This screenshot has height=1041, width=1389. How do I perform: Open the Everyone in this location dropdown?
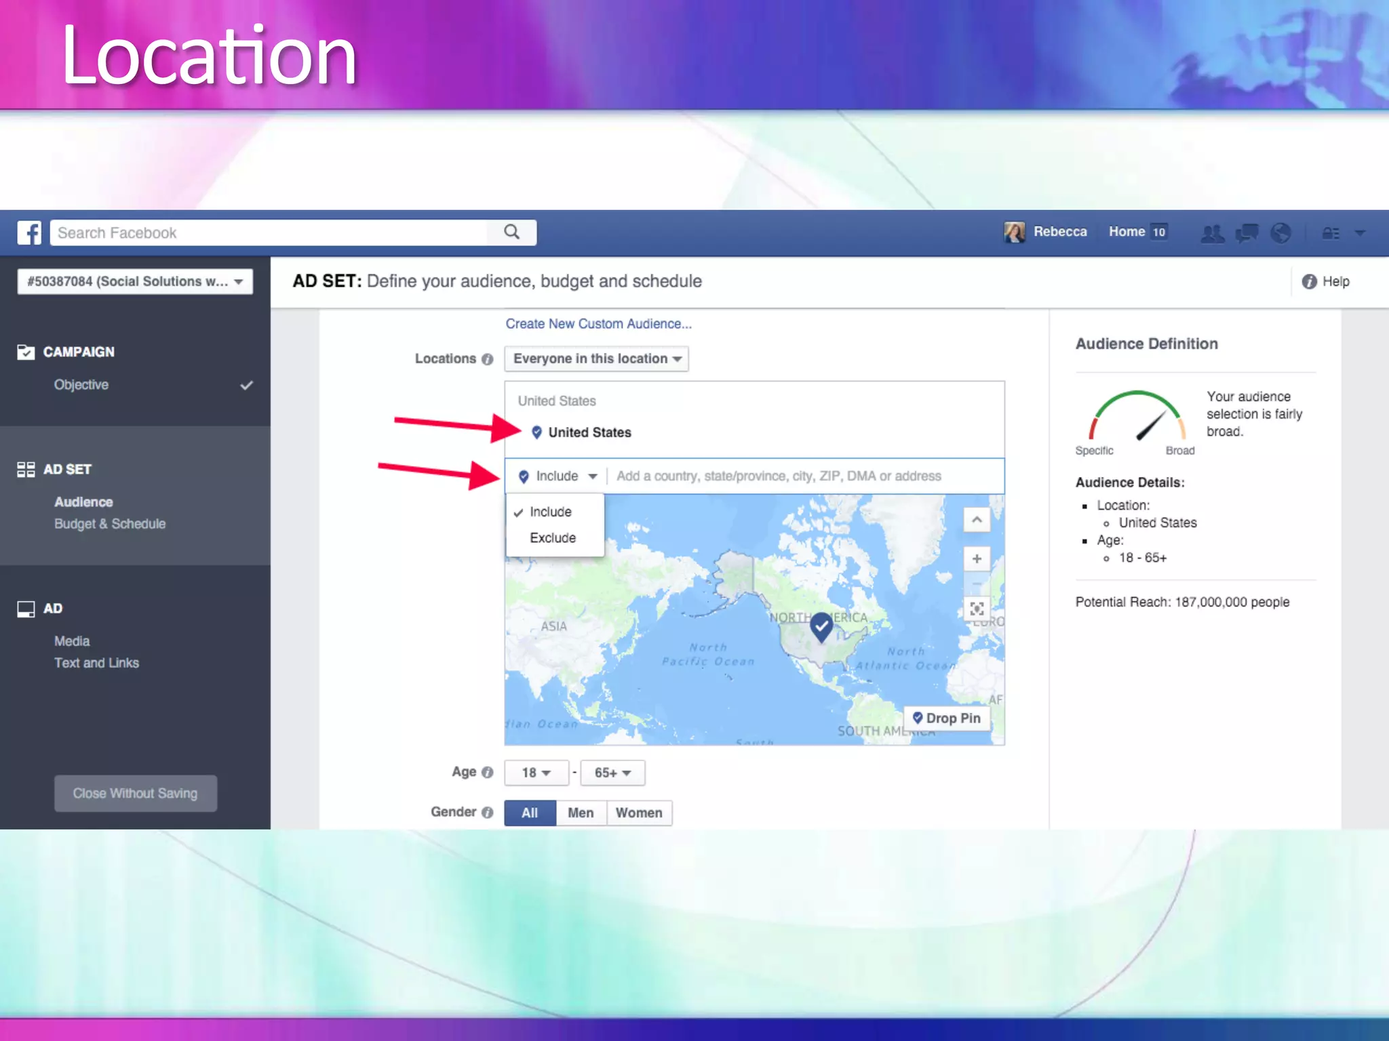click(x=596, y=359)
